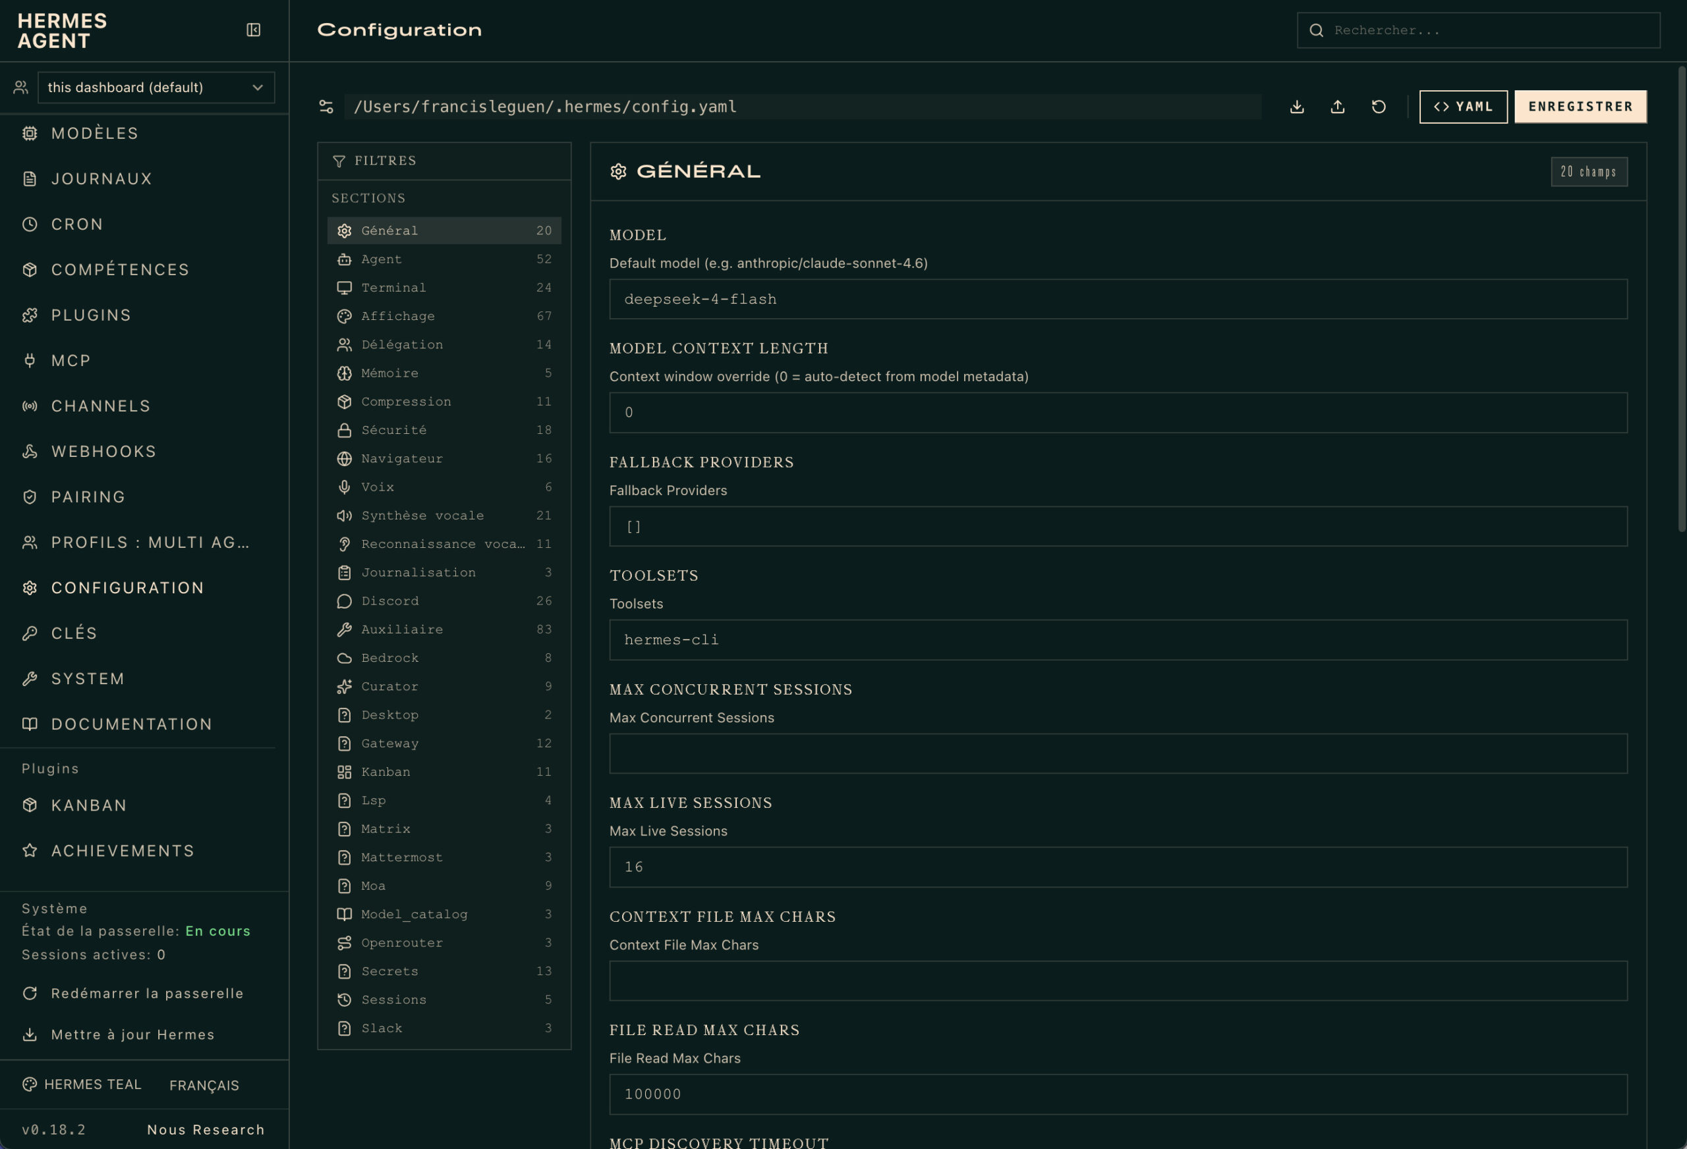Select the Général section
This screenshot has width=1687, height=1149.
(444, 230)
